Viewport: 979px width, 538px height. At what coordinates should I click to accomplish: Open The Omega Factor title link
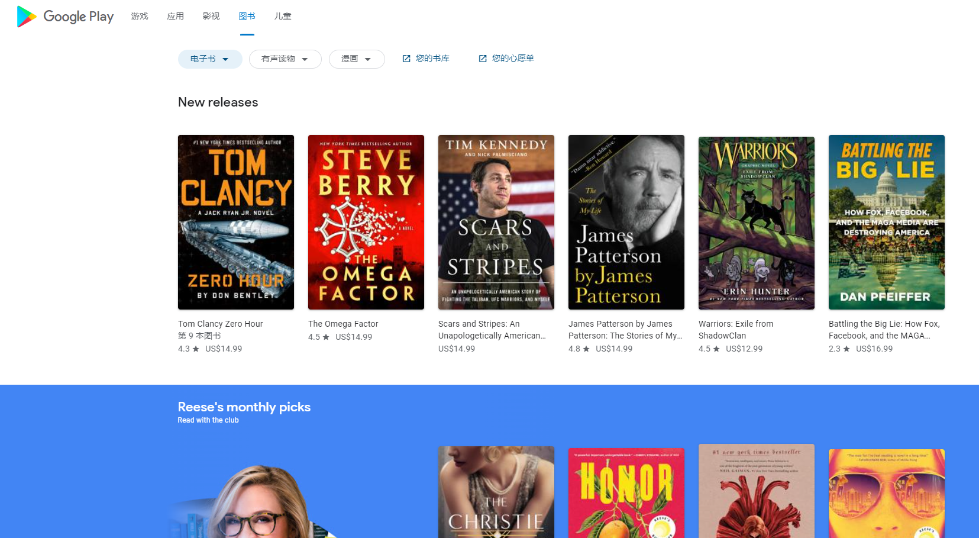click(x=343, y=324)
